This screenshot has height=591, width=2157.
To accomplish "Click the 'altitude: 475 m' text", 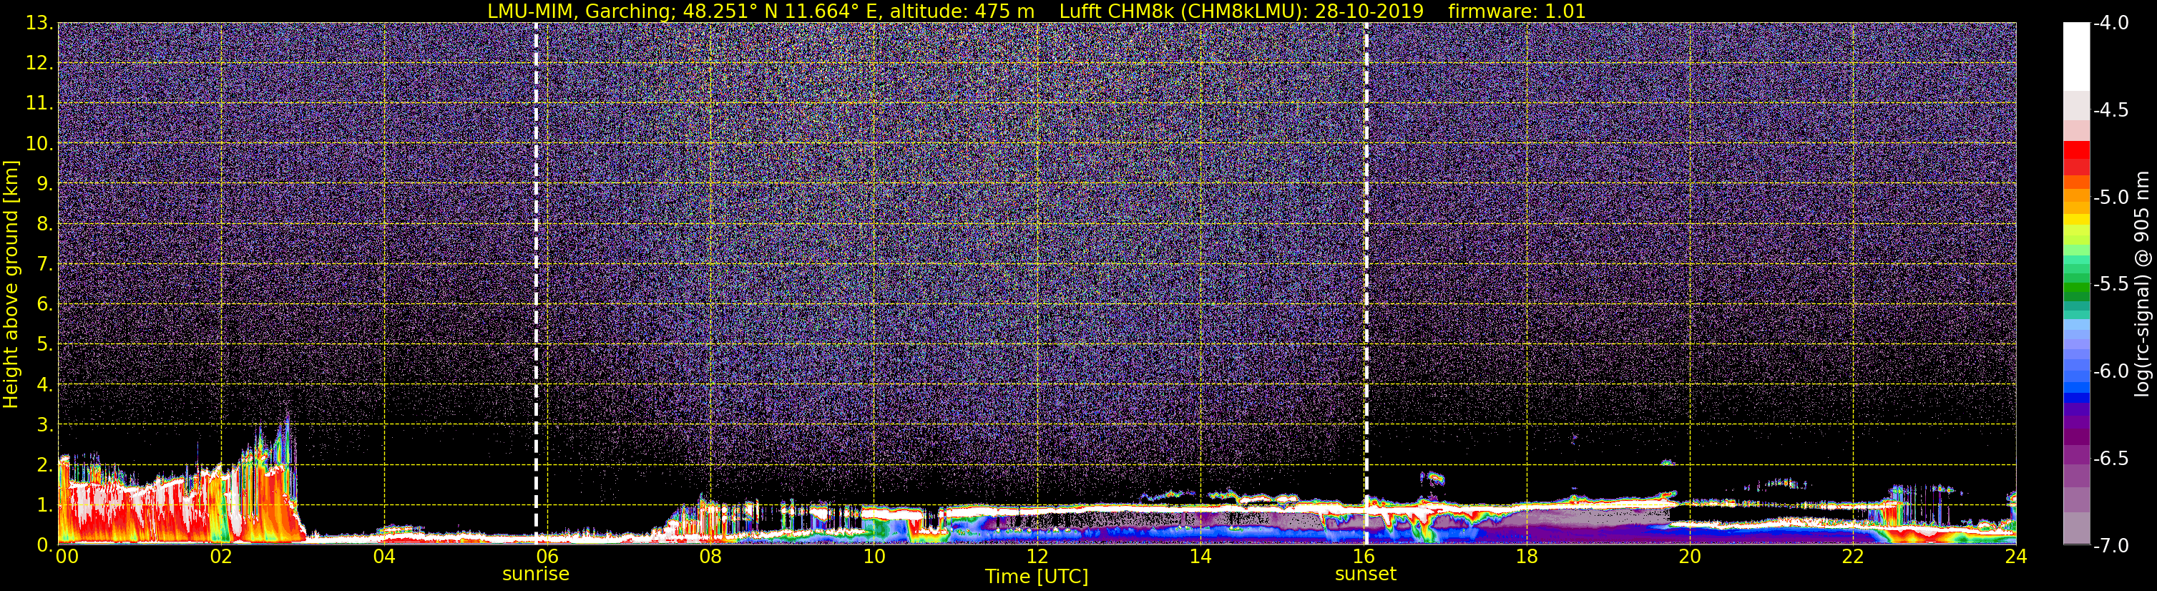I will click(x=962, y=11).
